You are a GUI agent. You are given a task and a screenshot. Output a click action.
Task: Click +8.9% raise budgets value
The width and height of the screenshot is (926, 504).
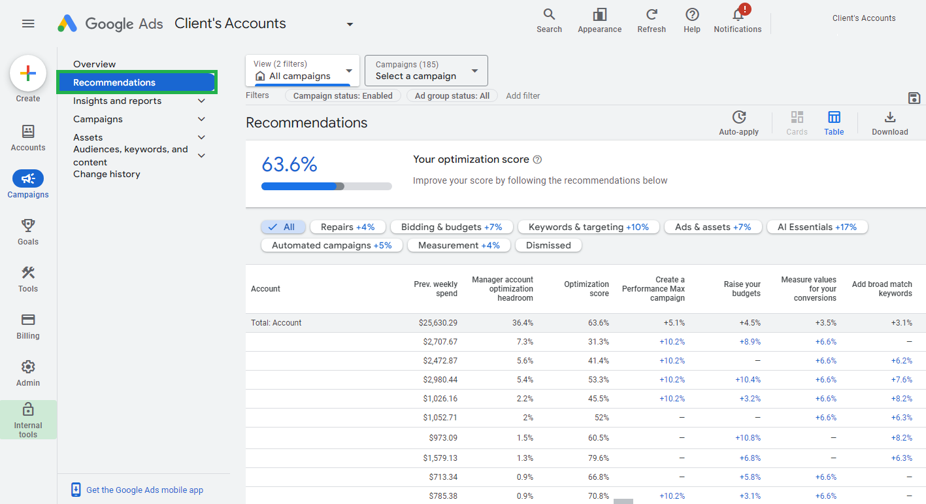point(750,342)
